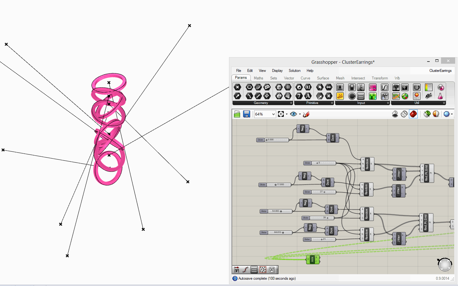458x286 pixels.
Task: Choose the Data Recorder REC icon
Action: pyautogui.click(x=417, y=96)
